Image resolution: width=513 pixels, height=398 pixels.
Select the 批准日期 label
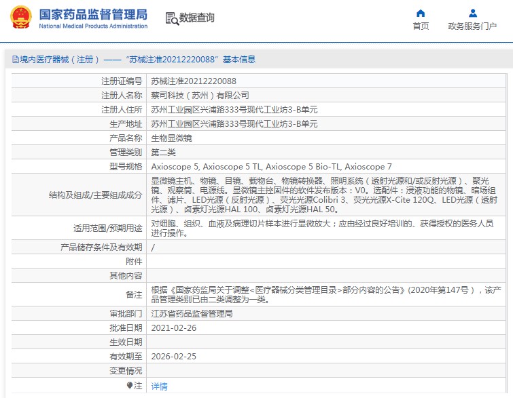pyautogui.click(x=126, y=327)
